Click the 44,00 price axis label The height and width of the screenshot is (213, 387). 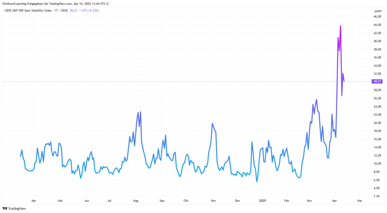click(x=377, y=25)
